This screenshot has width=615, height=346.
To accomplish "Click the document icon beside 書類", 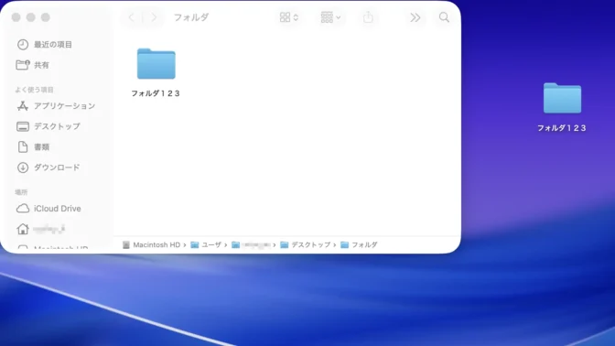I will tap(23, 146).
